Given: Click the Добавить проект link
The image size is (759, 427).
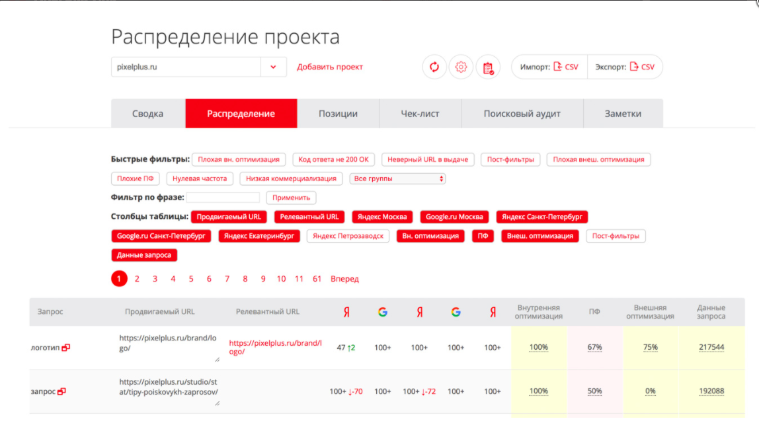Looking at the screenshot, I should 330,67.
